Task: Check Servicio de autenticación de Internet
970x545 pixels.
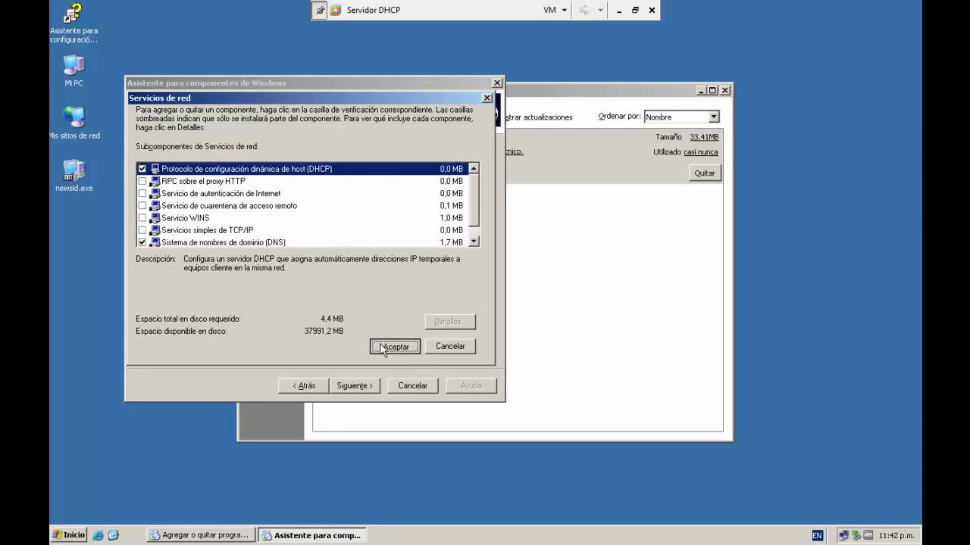Action: [x=142, y=193]
